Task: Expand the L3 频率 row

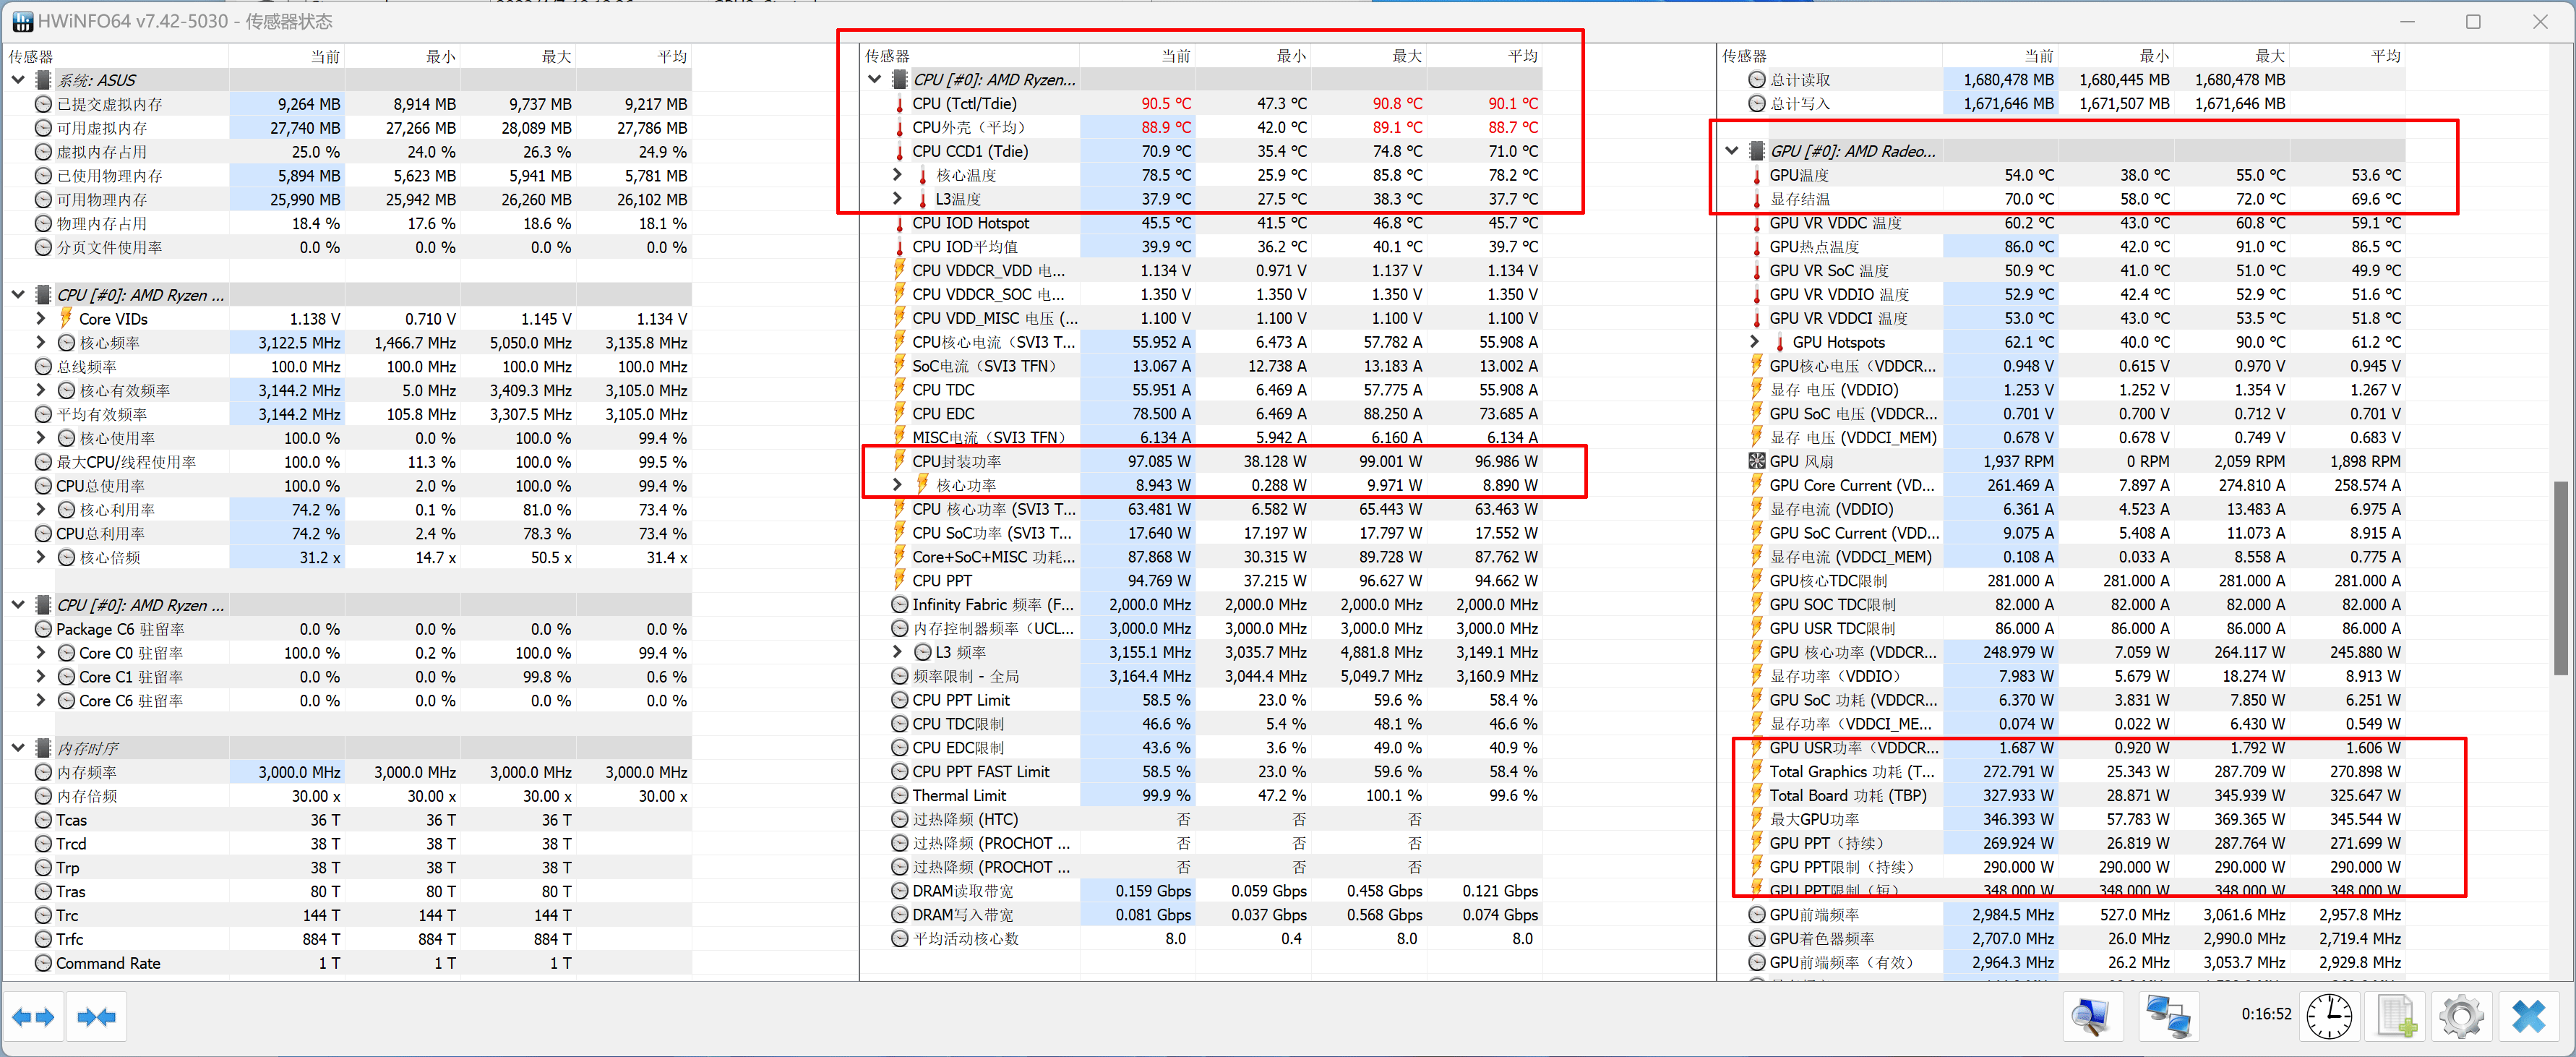Action: pyautogui.click(x=897, y=652)
